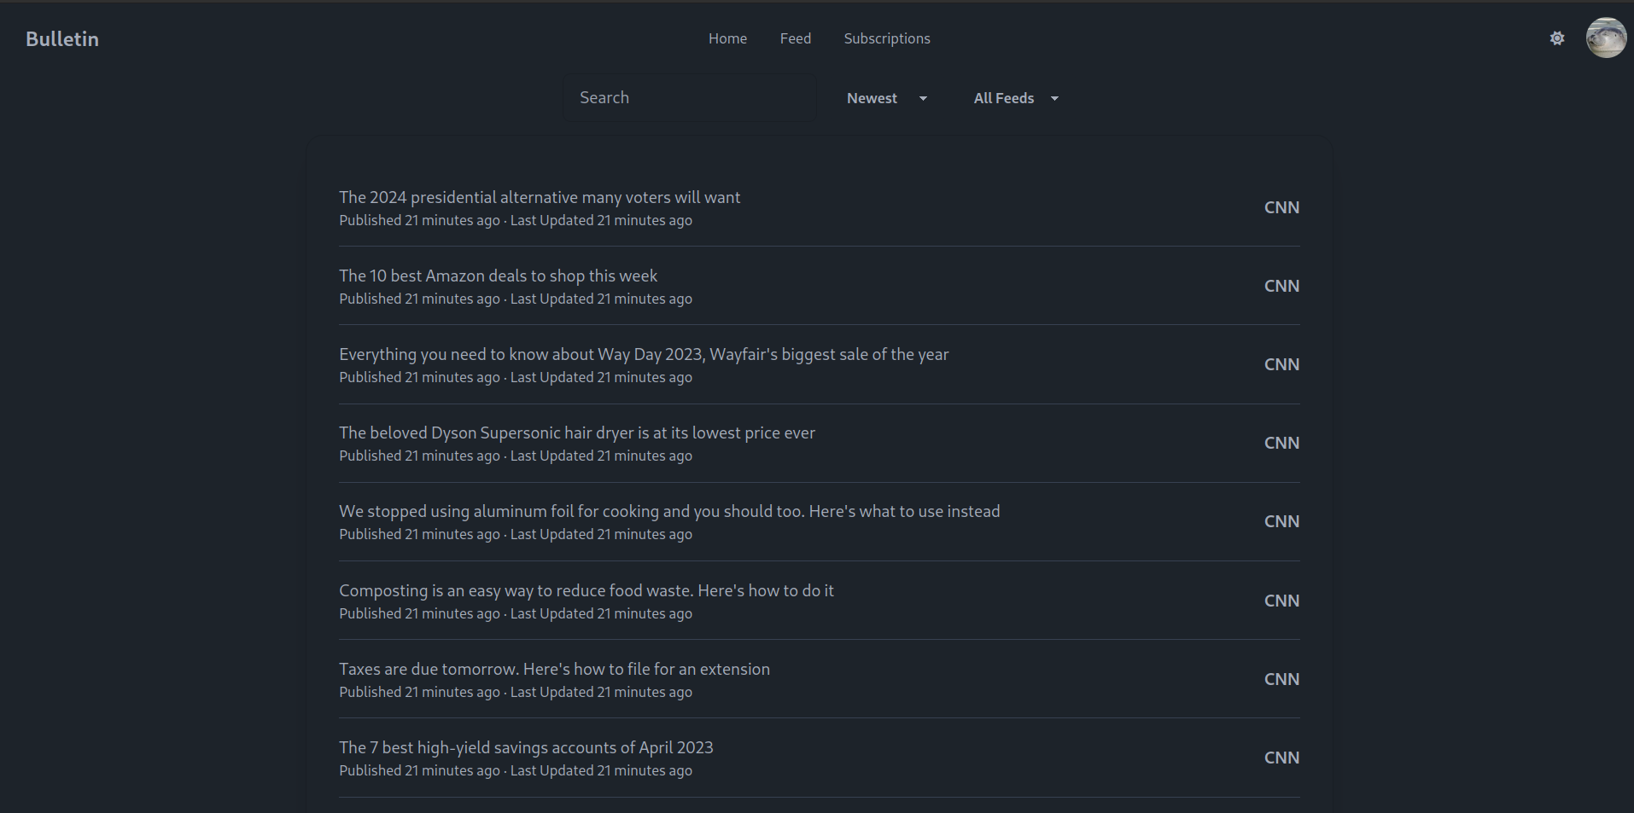View the Dyson Supersonic hair dryer article
This screenshot has width=1634, height=813.
coord(576,433)
